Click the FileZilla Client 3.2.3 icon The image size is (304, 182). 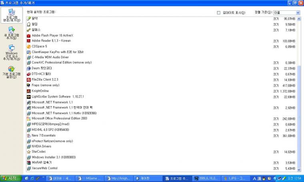(29, 80)
